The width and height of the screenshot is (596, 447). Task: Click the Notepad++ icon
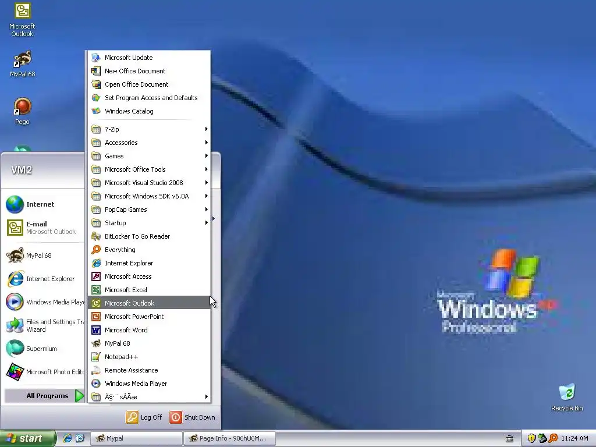[x=96, y=357]
